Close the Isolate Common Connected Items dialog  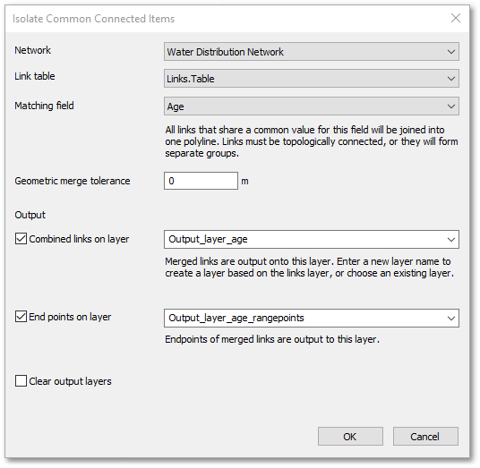point(456,18)
